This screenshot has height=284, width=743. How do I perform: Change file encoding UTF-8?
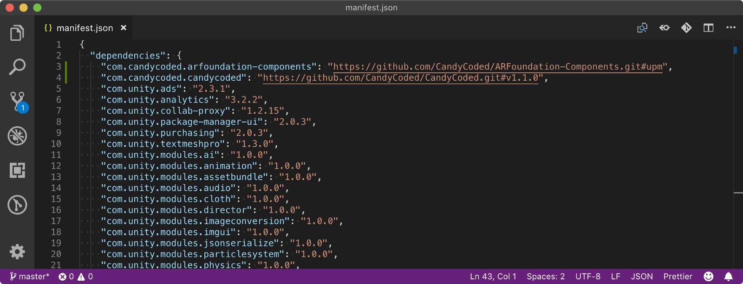point(588,277)
